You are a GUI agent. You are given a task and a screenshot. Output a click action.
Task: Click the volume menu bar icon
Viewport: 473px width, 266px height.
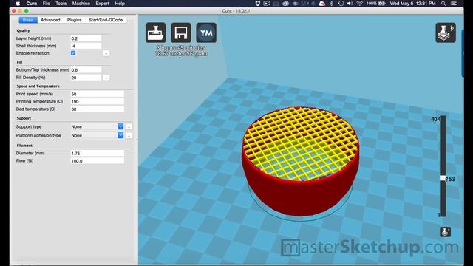[x=350, y=4]
